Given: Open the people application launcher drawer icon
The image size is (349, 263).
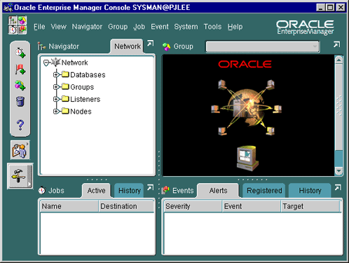Looking at the screenshot, I should [x=20, y=150].
